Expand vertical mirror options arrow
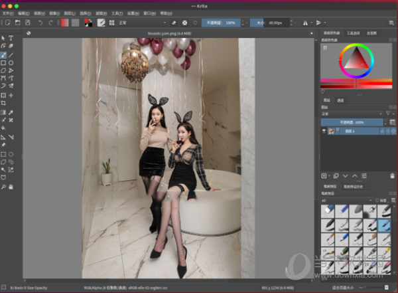This screenshot has width=398, height=293. point(325,23)
